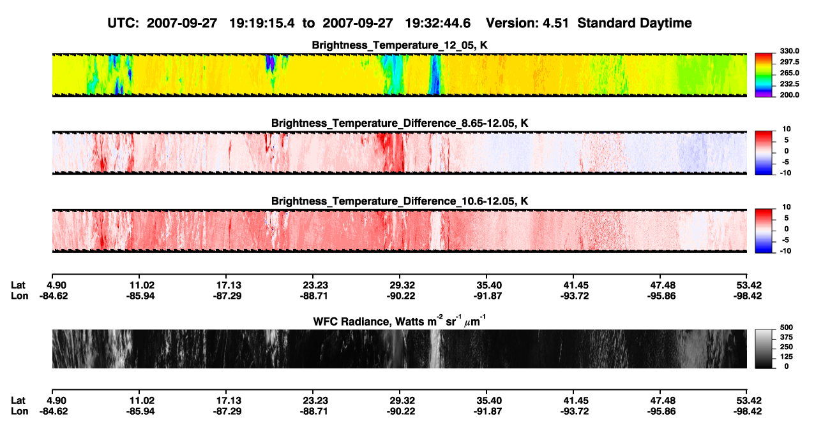
Task: Click longitude '-85.94' under the WFC Radiance panel
Action: tap(141, 412)
